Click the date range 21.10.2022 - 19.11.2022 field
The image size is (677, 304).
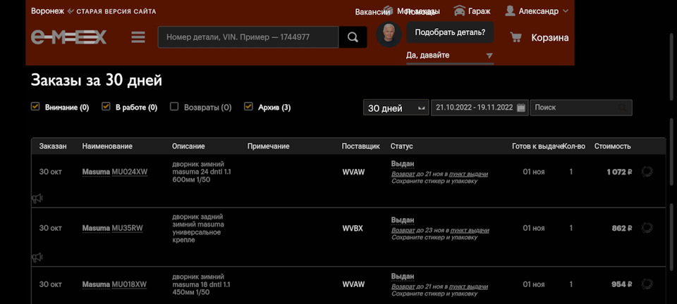coord(480,108)
